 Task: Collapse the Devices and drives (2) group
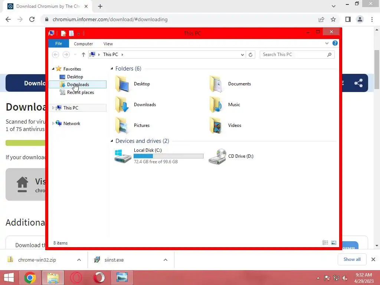[x=112, y=141]
